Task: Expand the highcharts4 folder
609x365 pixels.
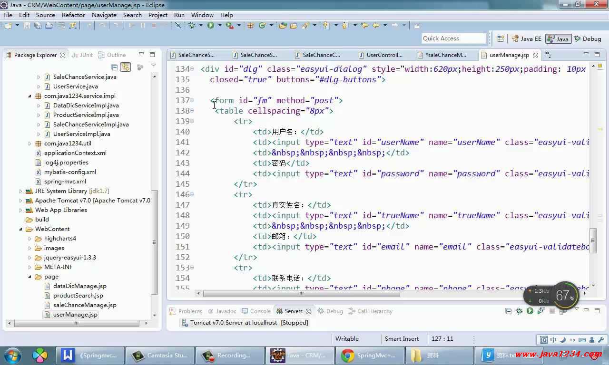Action: coord(29,239)
